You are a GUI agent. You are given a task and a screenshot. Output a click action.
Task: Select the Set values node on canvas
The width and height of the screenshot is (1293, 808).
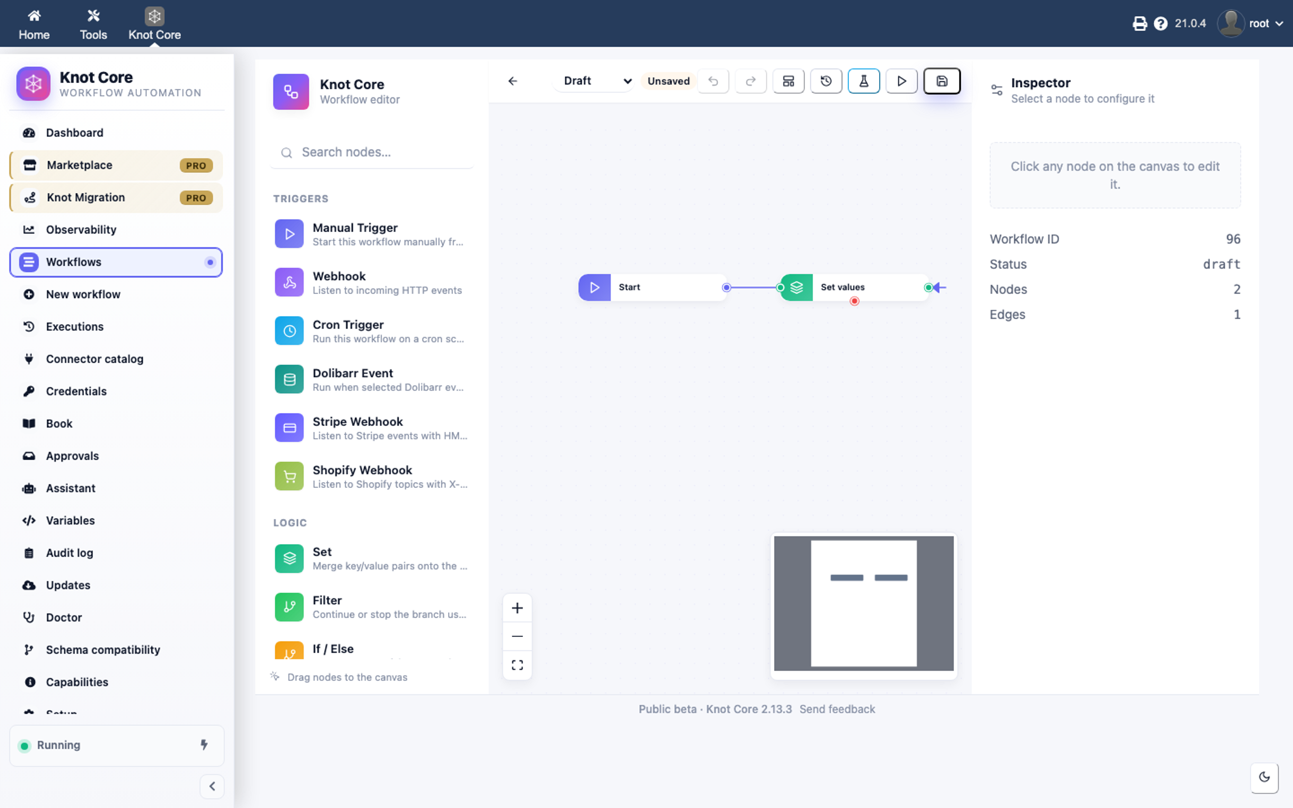coord(854,287)
